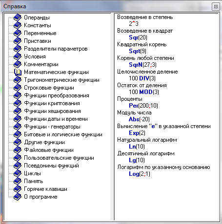Open the Функции даты и времени topic
222x224 pixels.
[56, 119]
